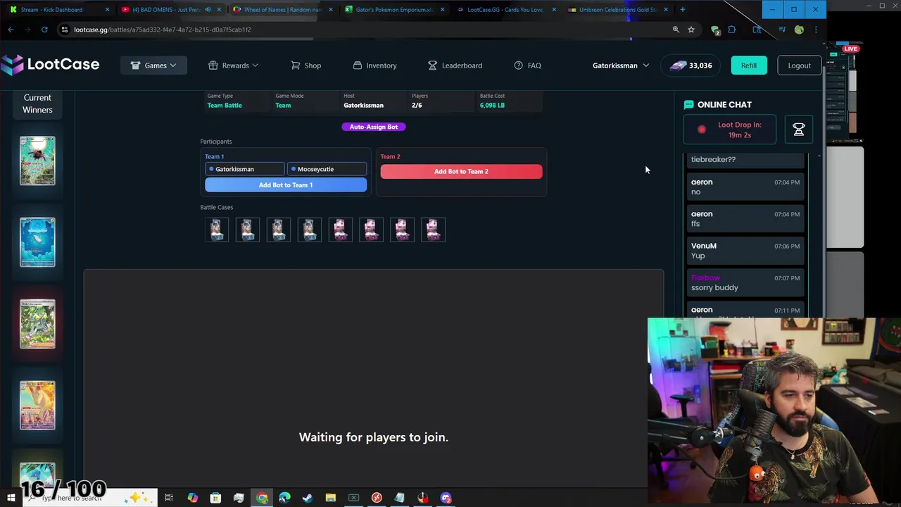Open the orange fourth Current Winners card

click(37, 405)
